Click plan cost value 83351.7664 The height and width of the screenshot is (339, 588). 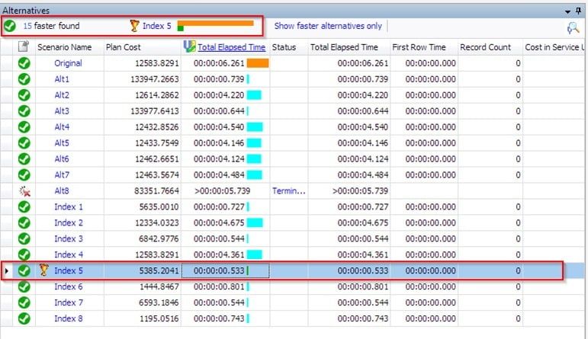[x=156, y=190]
